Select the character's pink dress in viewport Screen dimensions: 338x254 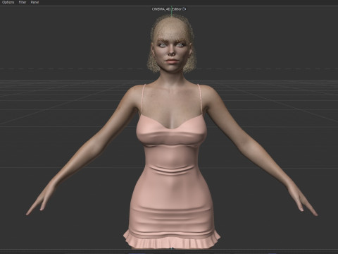click(172, 181)
